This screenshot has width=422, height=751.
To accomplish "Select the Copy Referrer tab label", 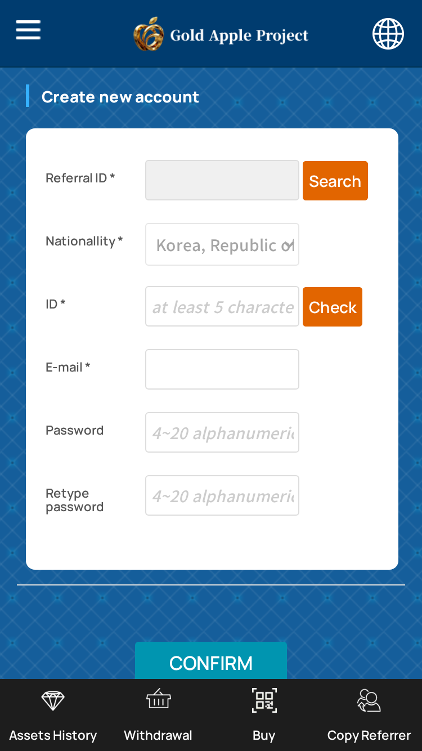I will (x=369, y=735).
